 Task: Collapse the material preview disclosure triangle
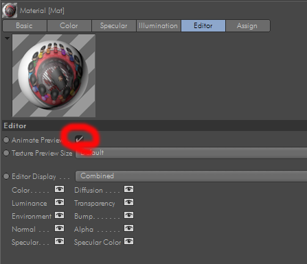click(x=7, y=38)
